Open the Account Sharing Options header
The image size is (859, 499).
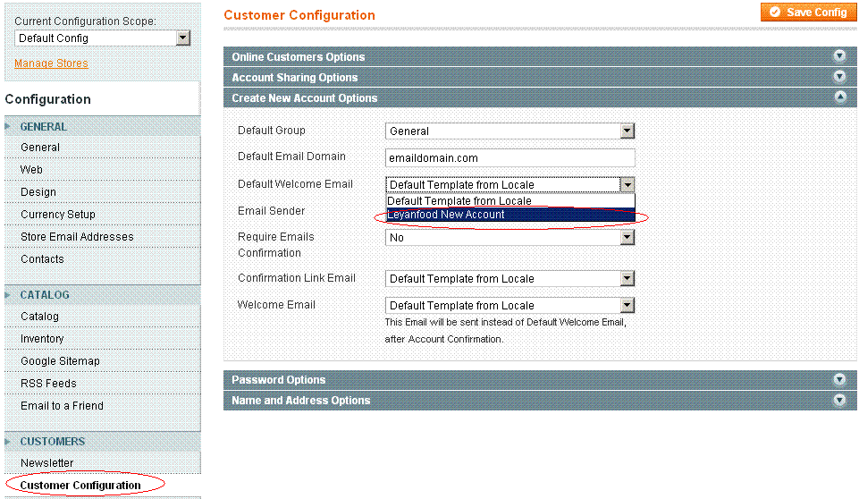[540, 77]
